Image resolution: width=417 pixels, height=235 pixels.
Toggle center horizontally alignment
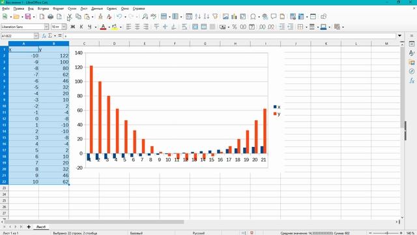137,27
